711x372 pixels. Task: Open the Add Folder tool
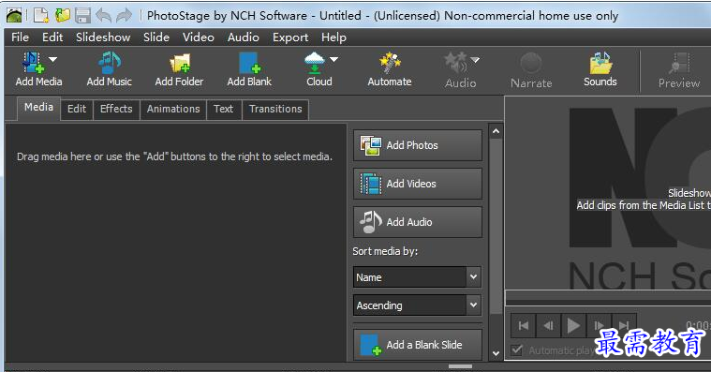(x=179, y=69)
